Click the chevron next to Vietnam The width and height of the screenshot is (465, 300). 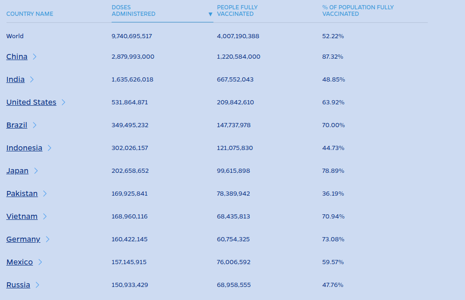(45, 217)
